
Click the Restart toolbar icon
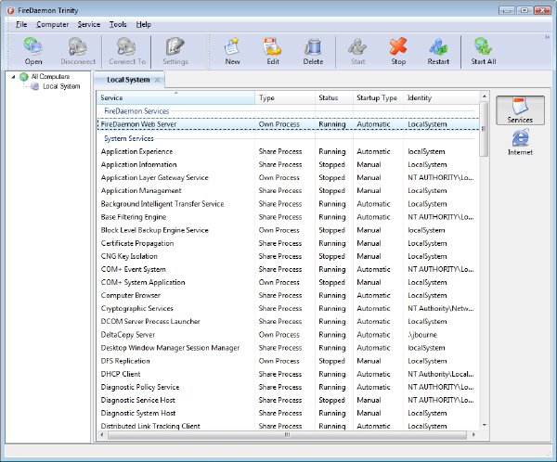tap(438, 52)
